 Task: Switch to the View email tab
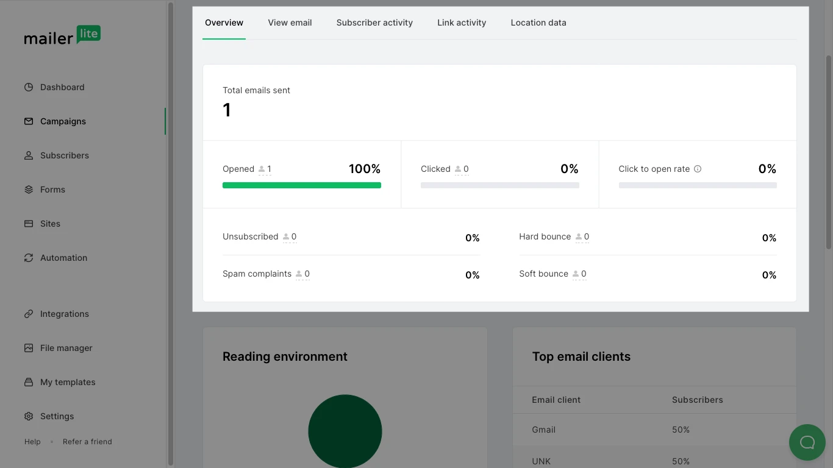coord(290,23)
